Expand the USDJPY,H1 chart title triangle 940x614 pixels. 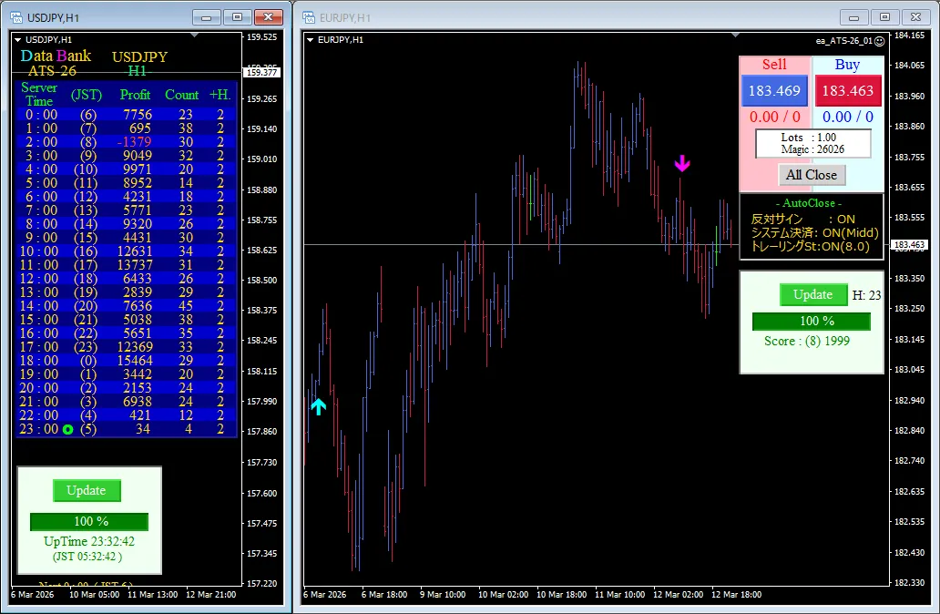coord(18,40)
